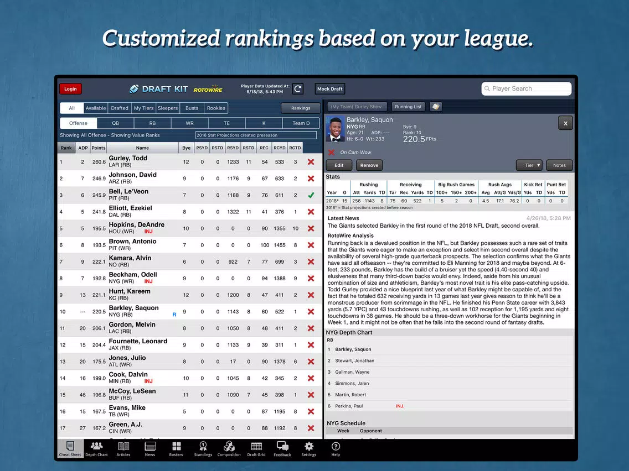Toggle drafted mark for Gurley, Todd
Image resolution: width=629 pixels, height=471 pixels.
tap(311, 162)
